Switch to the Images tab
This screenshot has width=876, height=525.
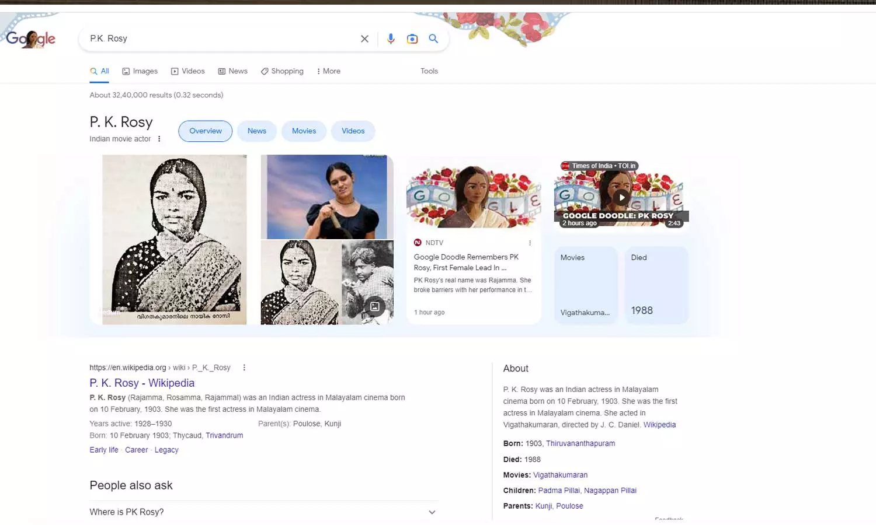(x=140, y=71)
